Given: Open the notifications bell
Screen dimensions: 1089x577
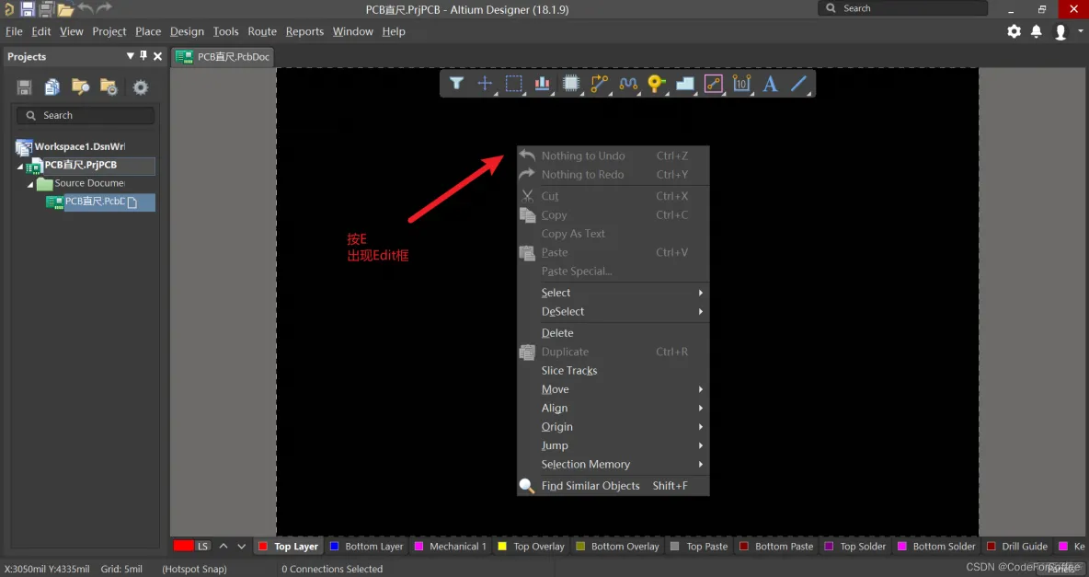Looking at the screenshot, I should pos(1037,31).
